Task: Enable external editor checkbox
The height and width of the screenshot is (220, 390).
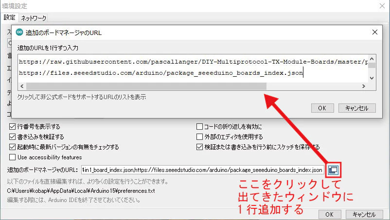Action: [199, 137]
